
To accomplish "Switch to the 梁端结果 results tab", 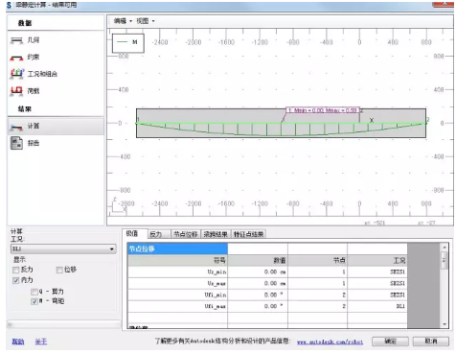I will (216, 234).
